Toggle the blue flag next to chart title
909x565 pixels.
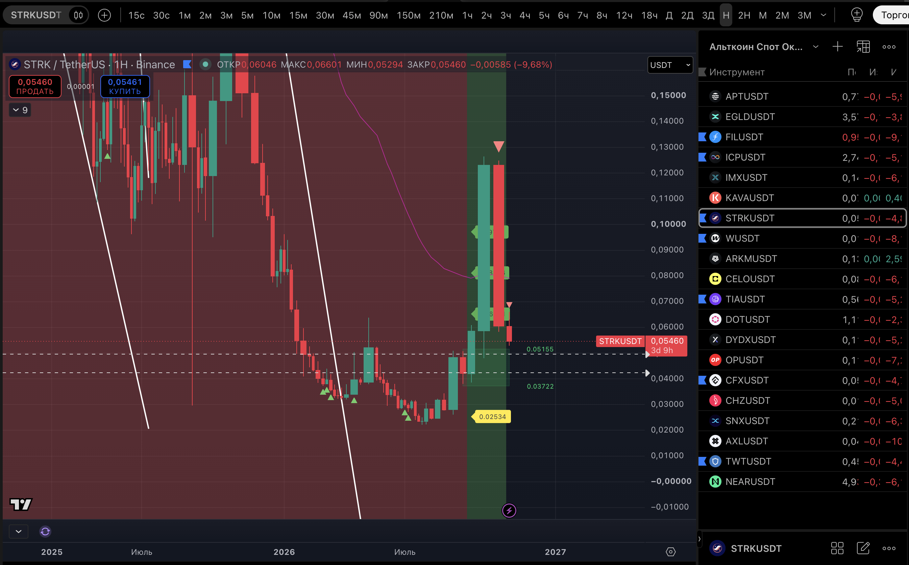[x=187, y=64]
